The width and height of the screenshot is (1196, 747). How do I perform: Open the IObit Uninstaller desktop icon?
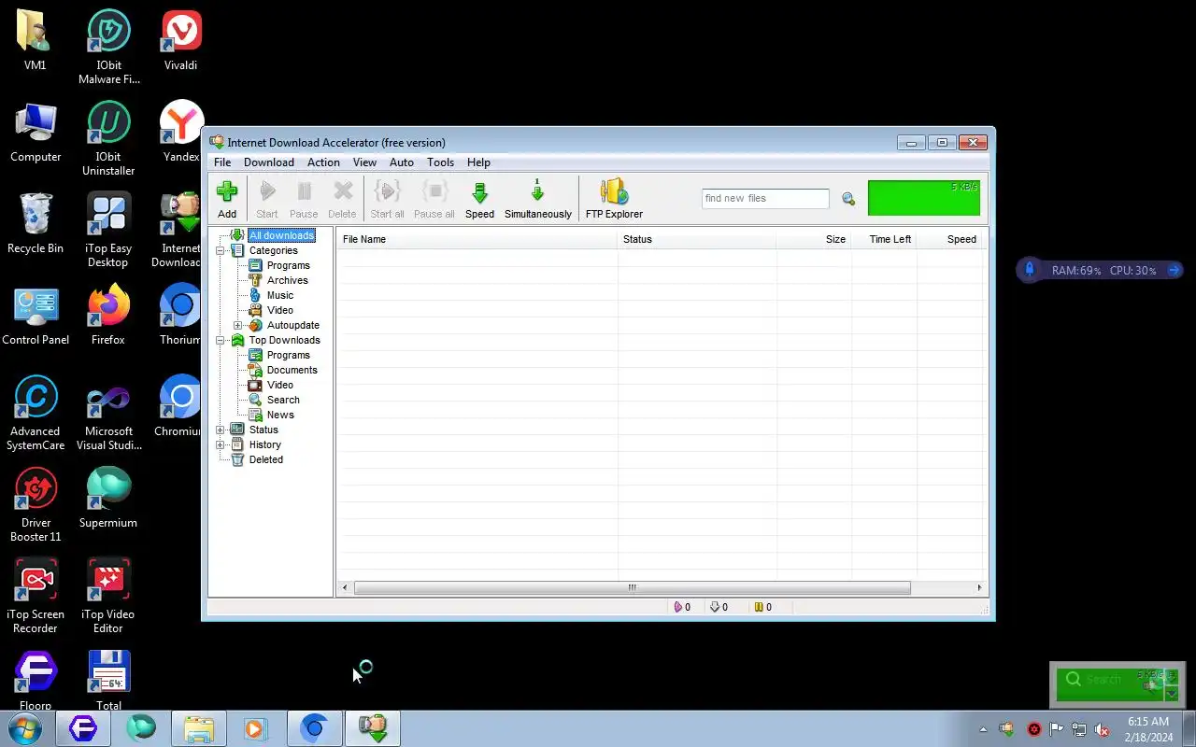point(108,138)
